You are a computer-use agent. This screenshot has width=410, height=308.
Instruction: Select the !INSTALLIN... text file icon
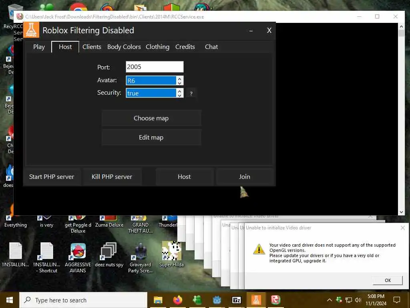pos(16,255)
